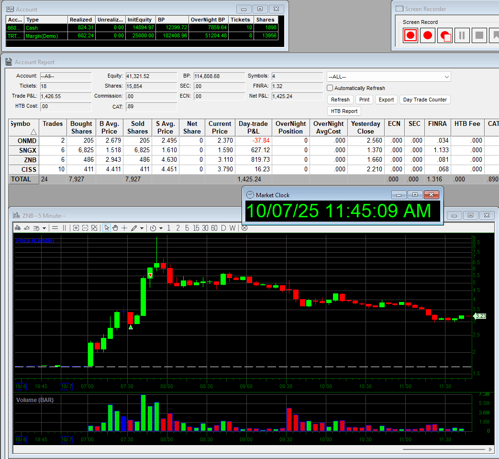The height and width of the screenshot is (459, 499).
Task: Click the Export button
Action: [x=387, y=100]
